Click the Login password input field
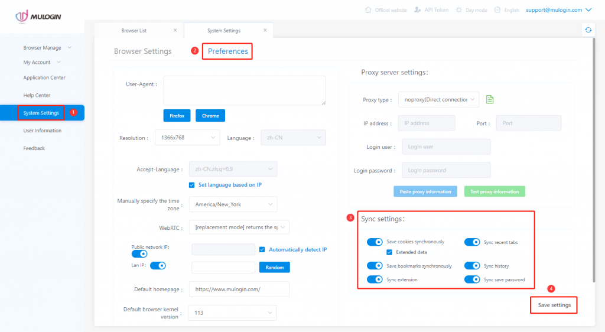The width and height of the screenshot is (605, 332). tap(446, 170)
